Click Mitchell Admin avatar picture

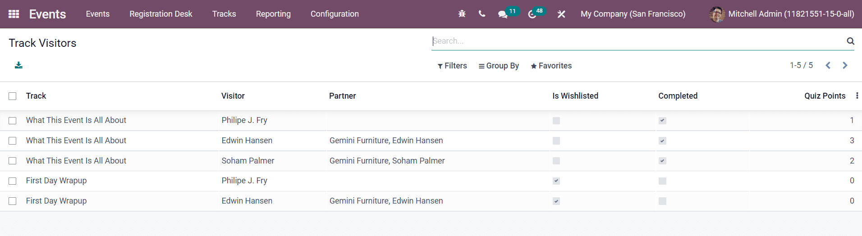[717, 14]
